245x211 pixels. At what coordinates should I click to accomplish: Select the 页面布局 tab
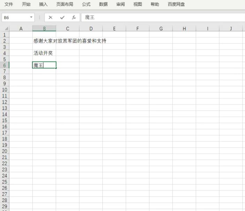coord(65,5)
